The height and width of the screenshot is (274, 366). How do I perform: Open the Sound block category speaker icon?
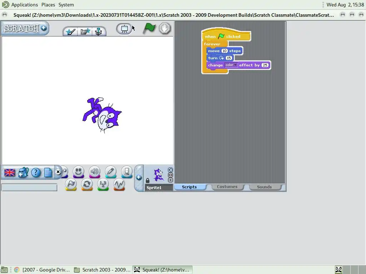coord(94,172)
